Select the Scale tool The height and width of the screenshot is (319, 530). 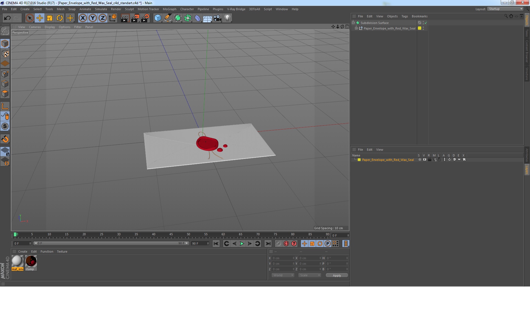[50, 18]
